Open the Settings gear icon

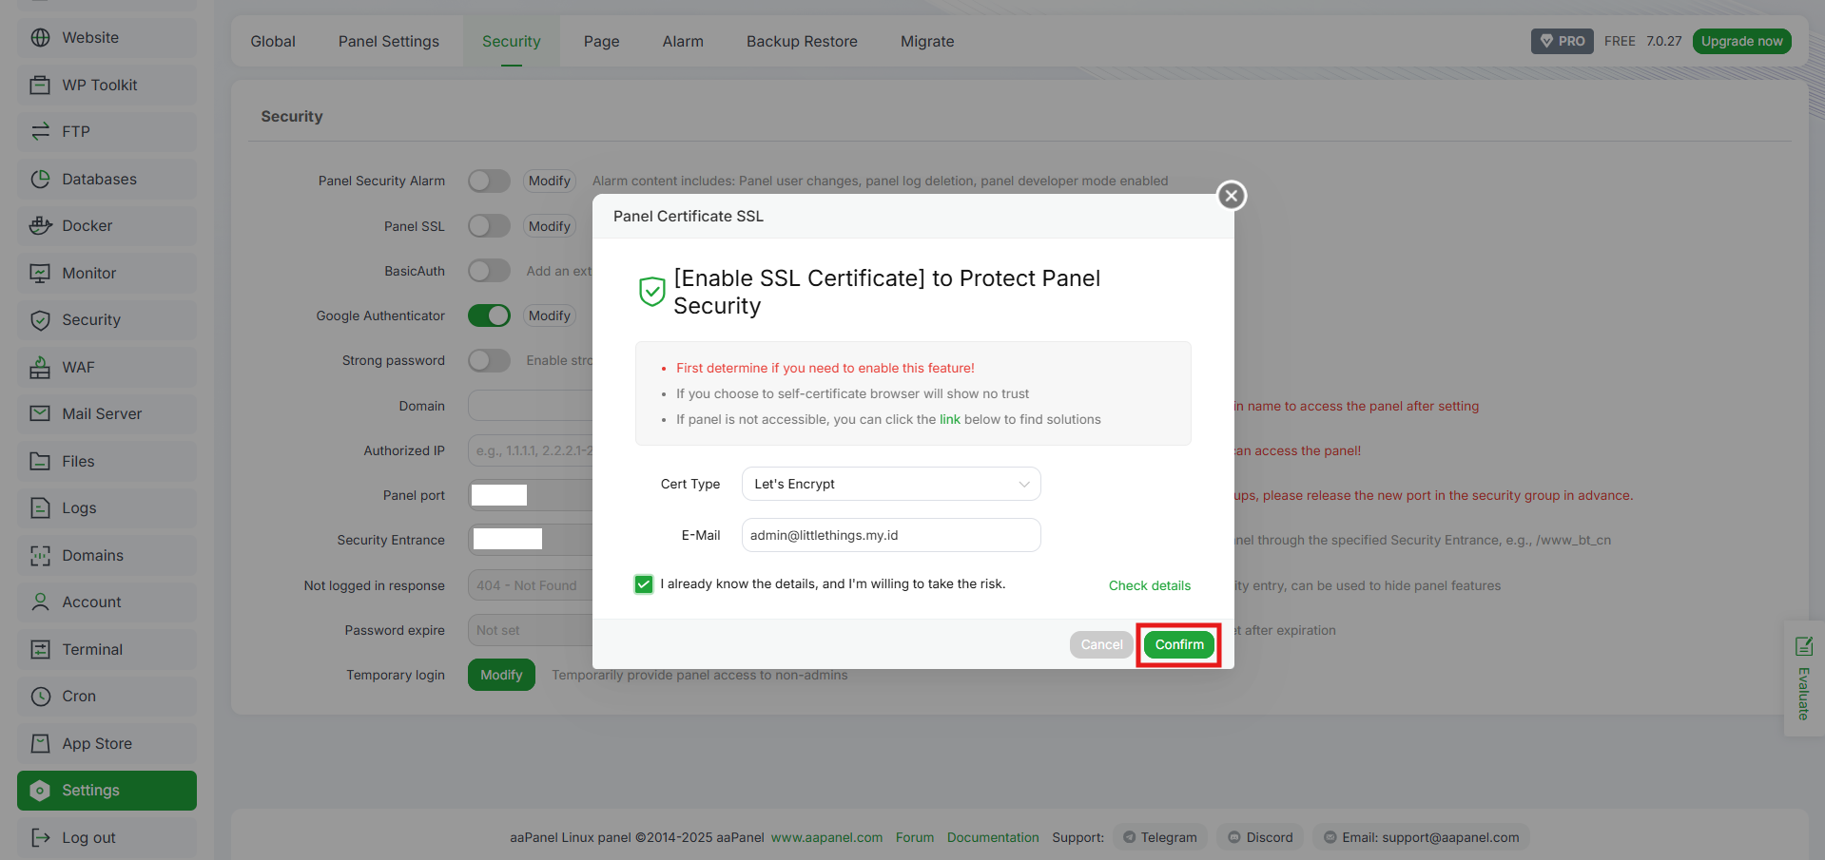click(40, 791)
